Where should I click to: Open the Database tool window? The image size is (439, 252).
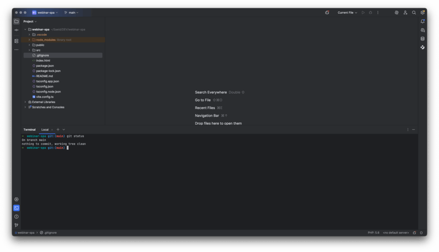(x=423, y=39)
